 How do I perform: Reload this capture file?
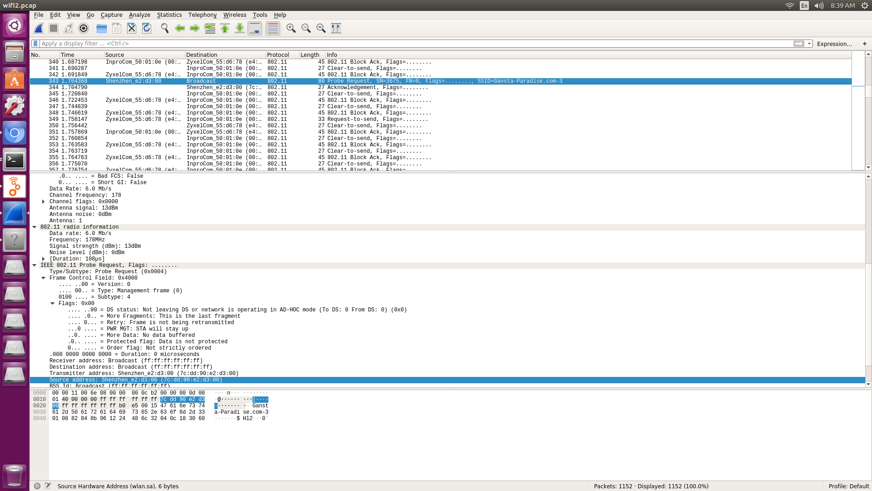point(146,28)
